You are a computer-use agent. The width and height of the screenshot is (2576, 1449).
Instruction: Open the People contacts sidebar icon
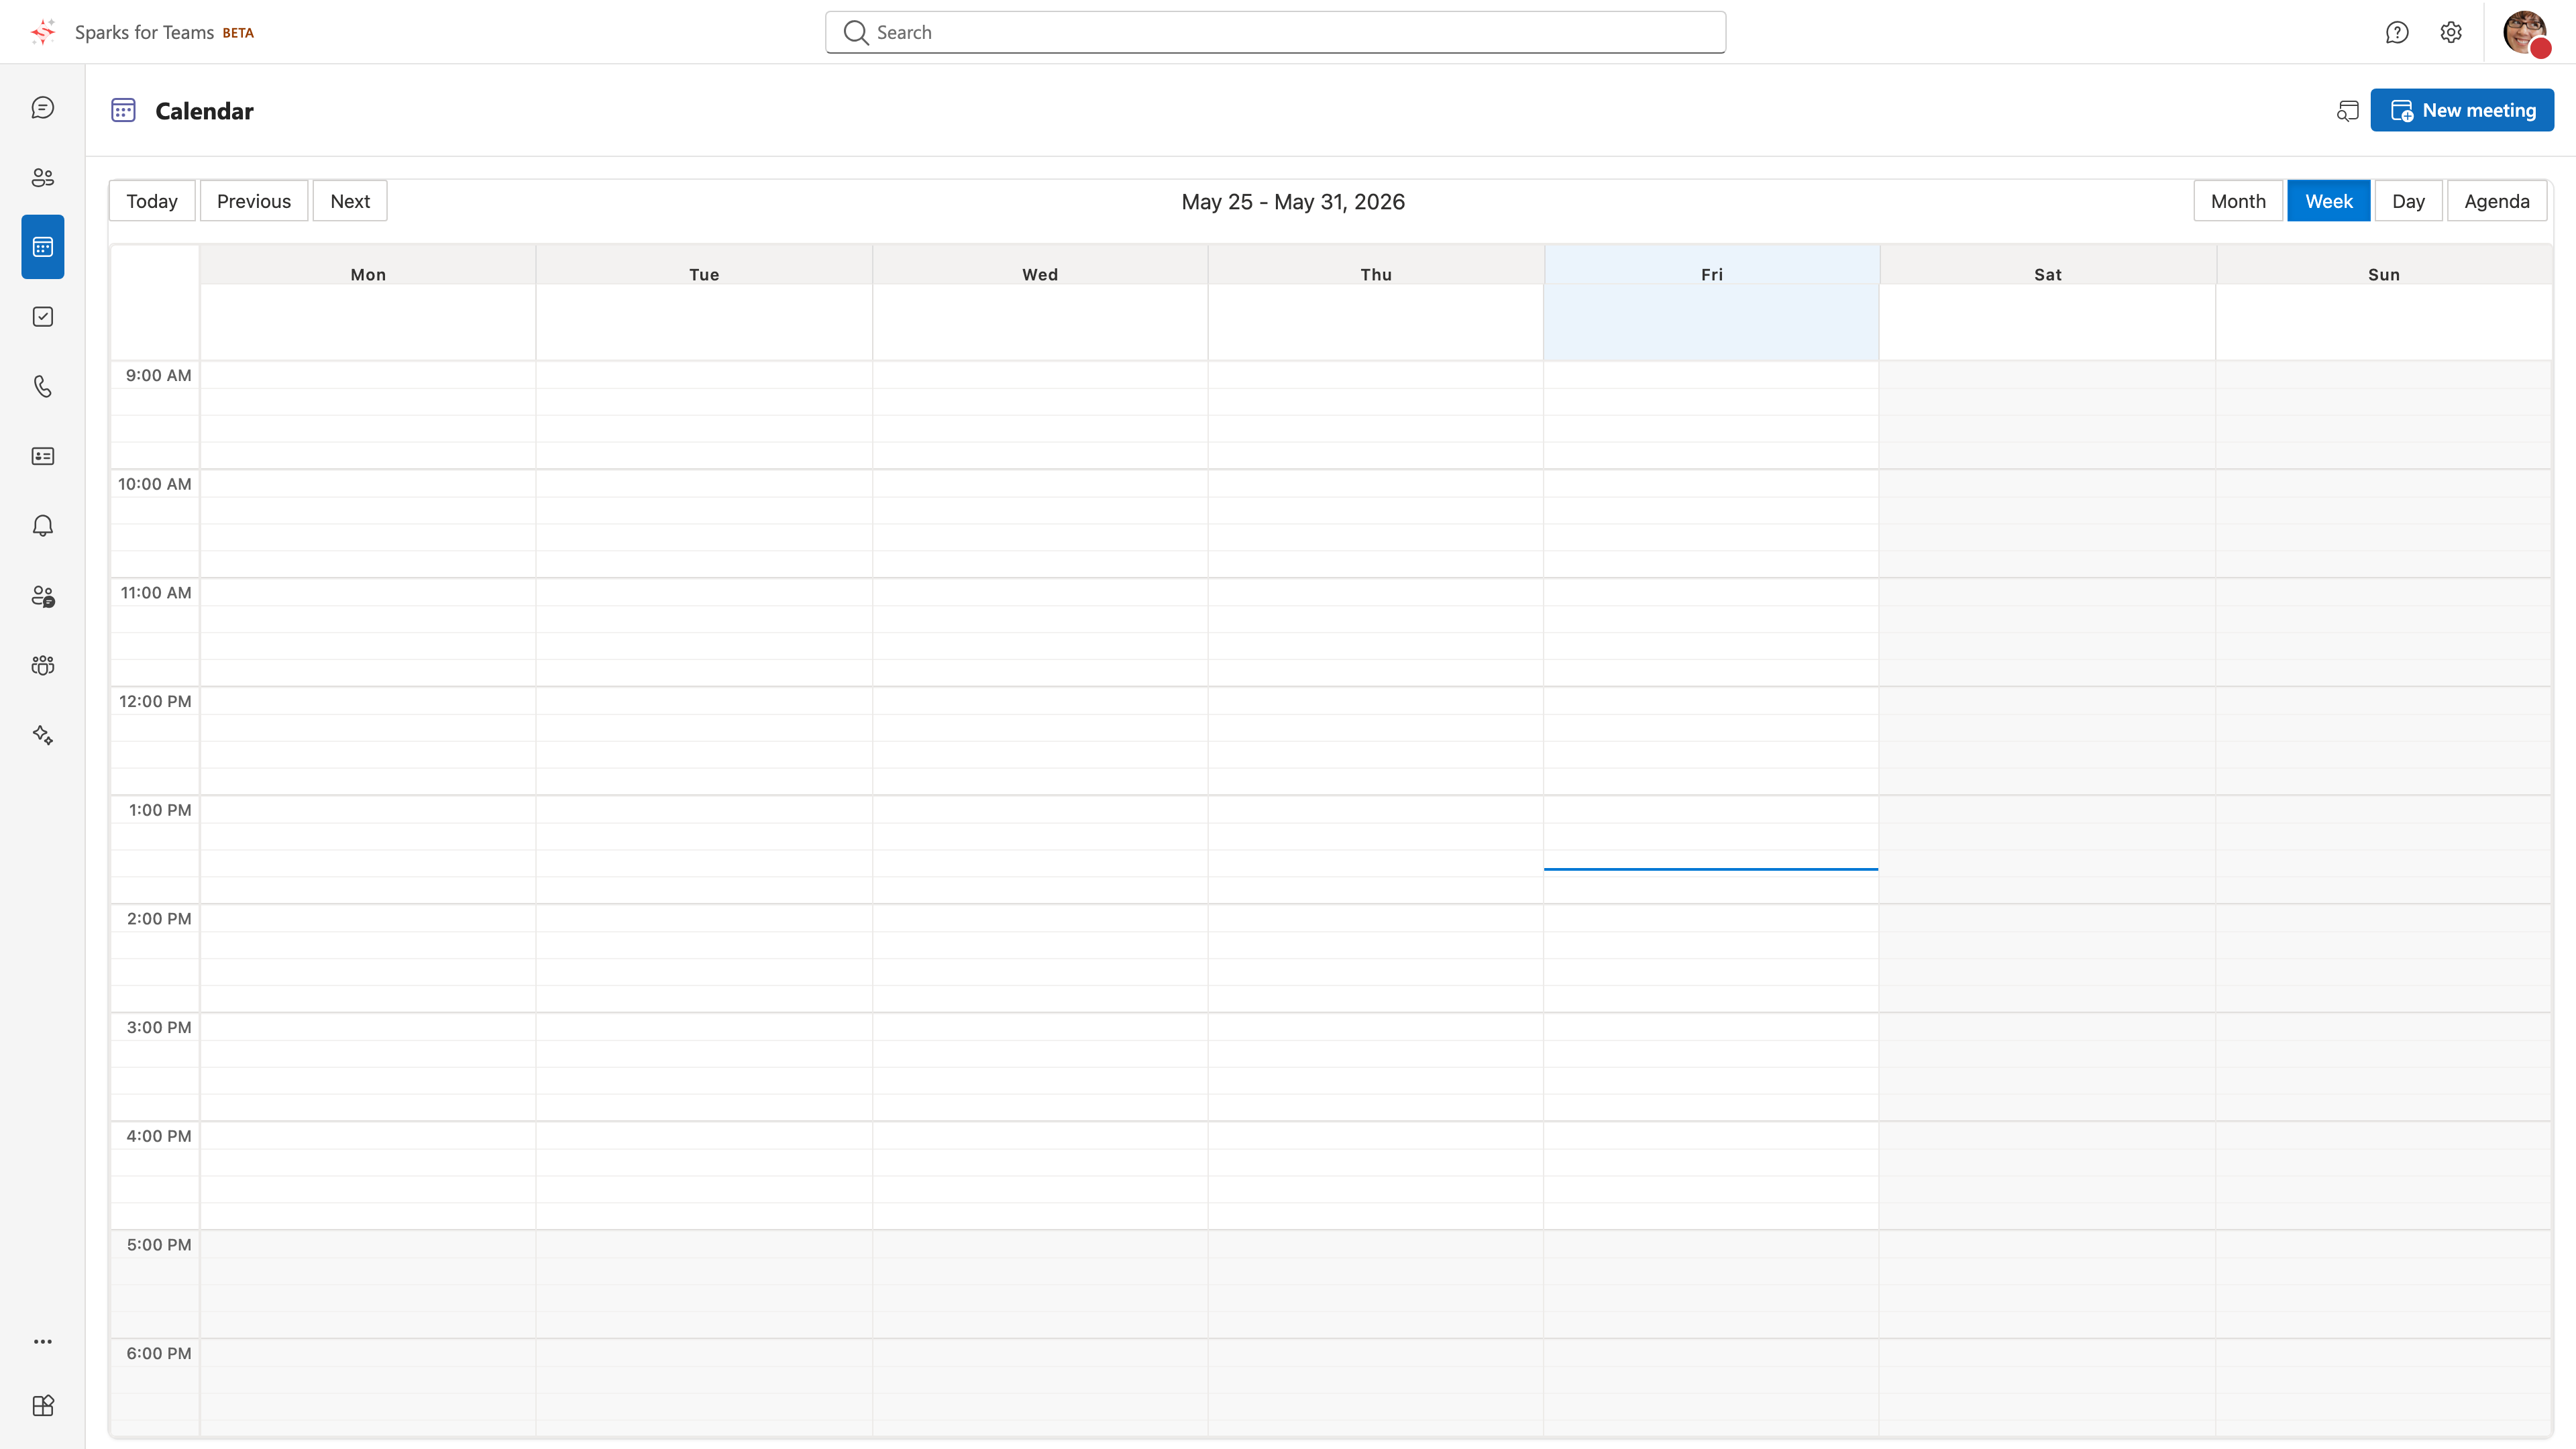[x=42, y=177]
